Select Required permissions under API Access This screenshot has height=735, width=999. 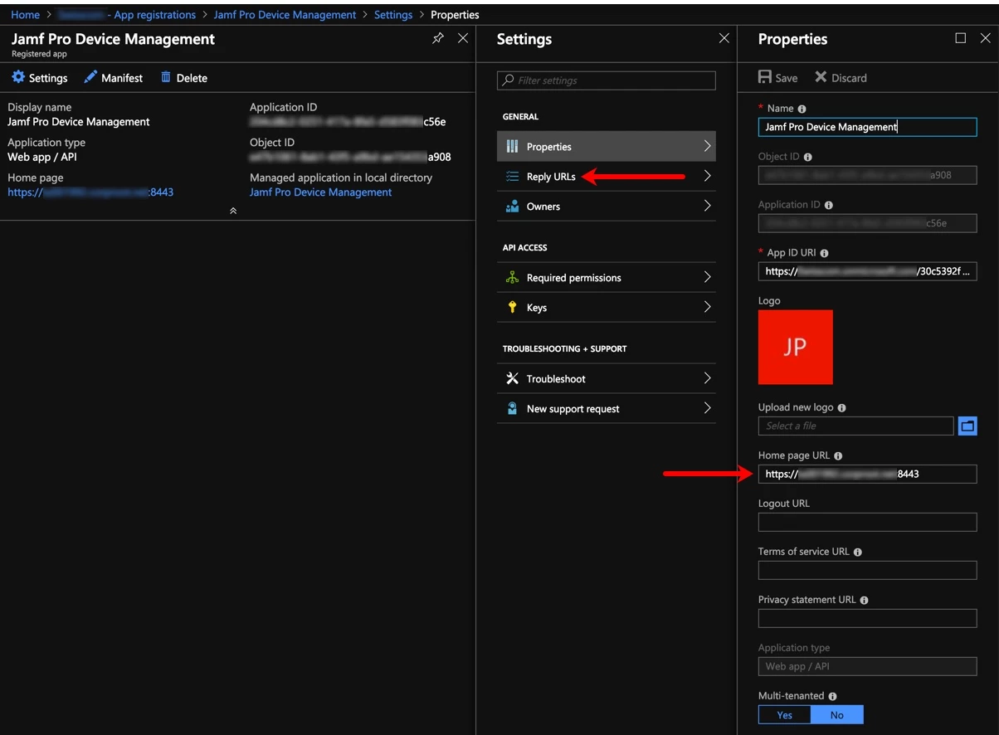(606, 278)
